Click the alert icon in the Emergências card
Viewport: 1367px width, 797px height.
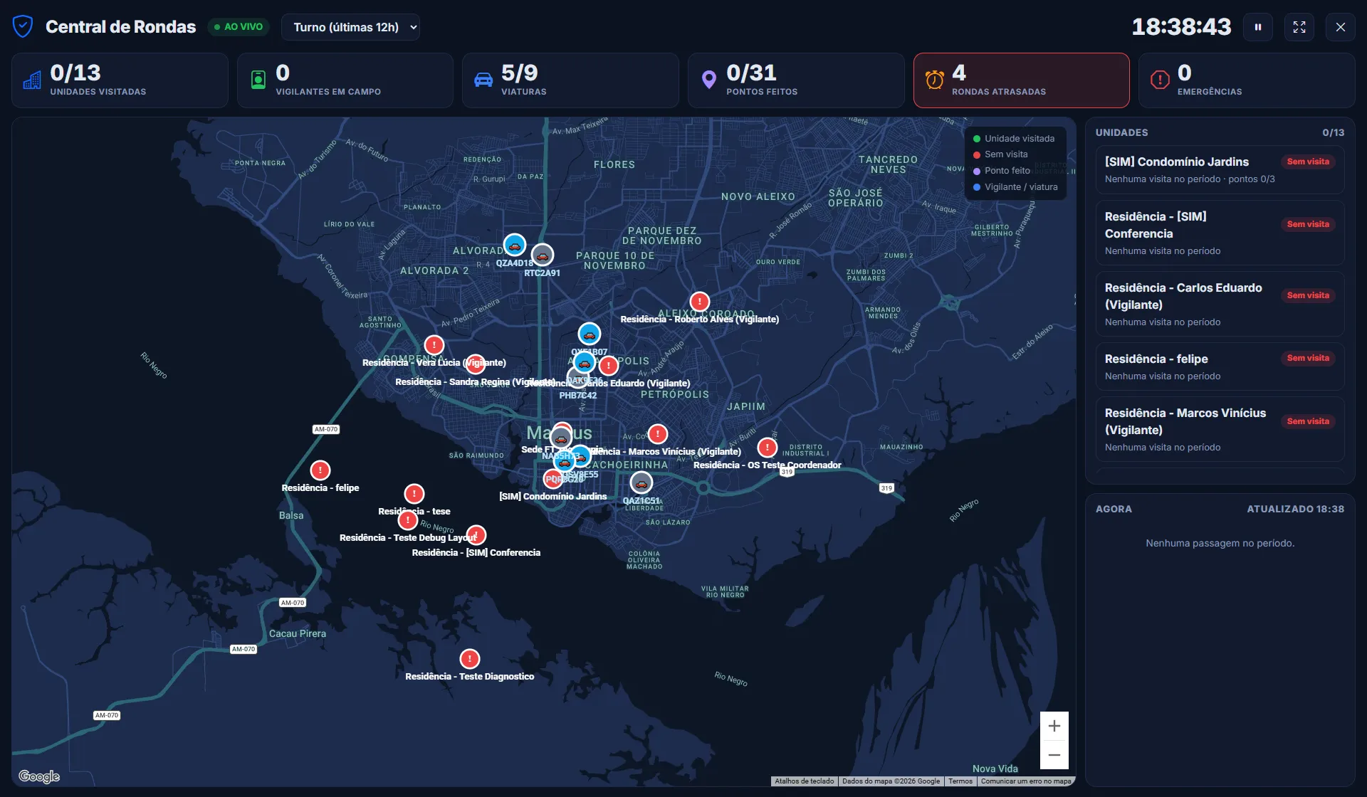tap(1160, 80)
